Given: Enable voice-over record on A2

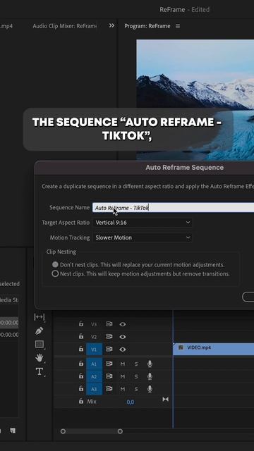Looking at the screenshot, I should (x=150, y=376).
